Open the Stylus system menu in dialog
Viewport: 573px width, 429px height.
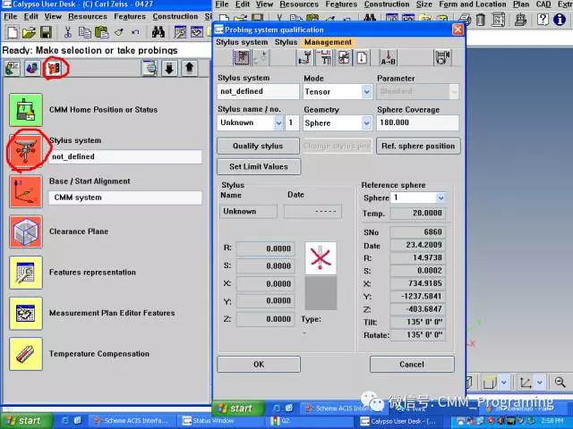tap(242, 42)
